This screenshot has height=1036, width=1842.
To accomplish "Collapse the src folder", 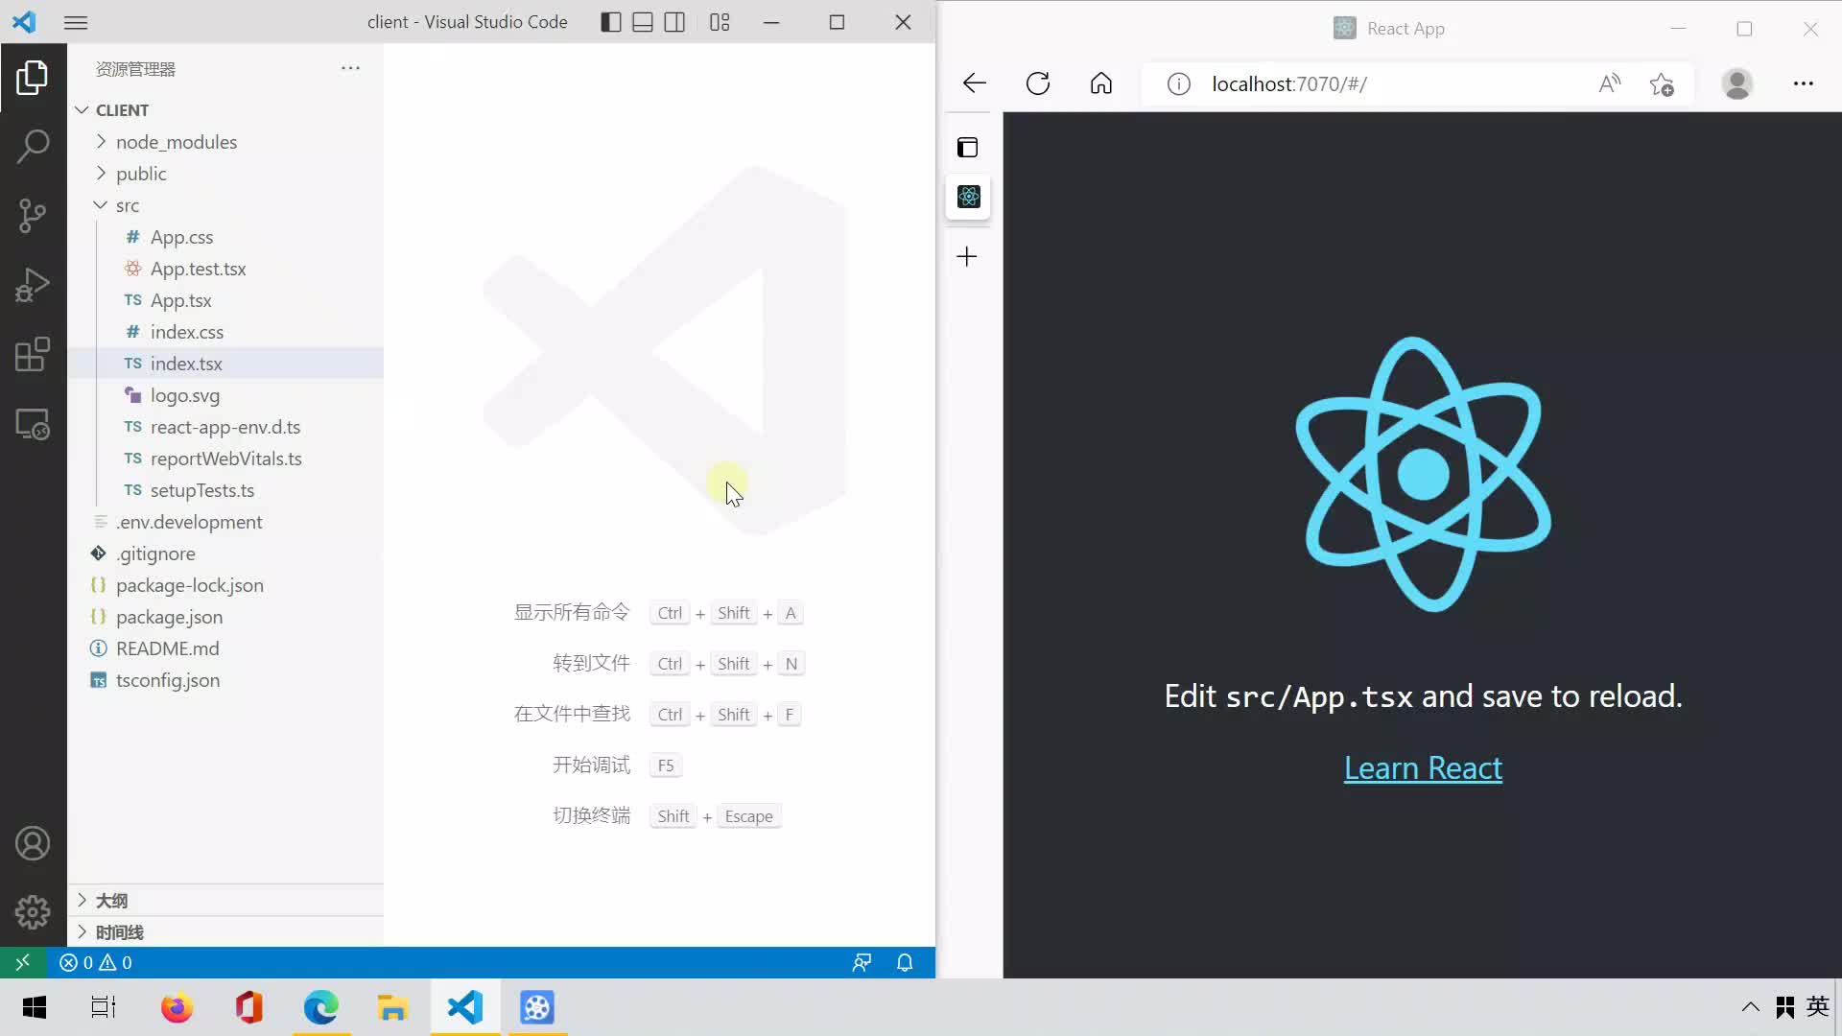I will 225,205.
